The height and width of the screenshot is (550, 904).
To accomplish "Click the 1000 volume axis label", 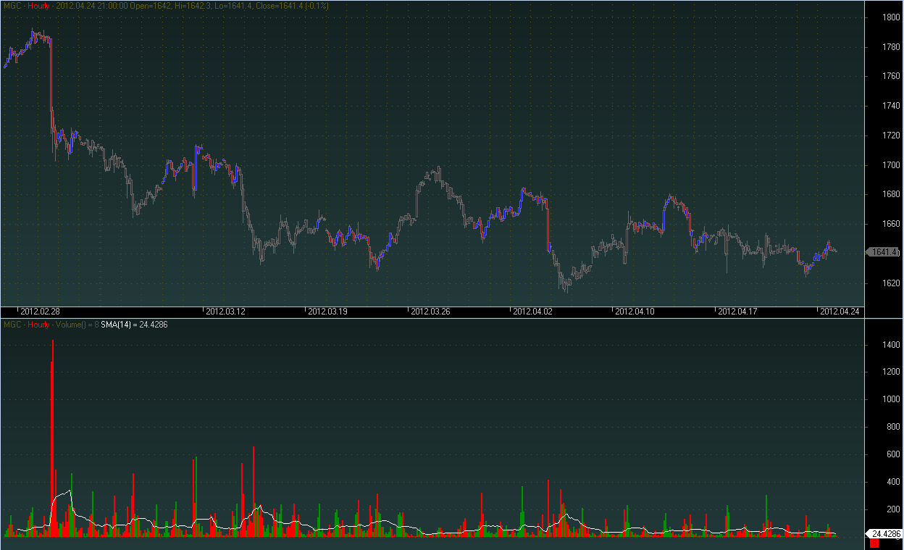I will [x=891, y=400].
